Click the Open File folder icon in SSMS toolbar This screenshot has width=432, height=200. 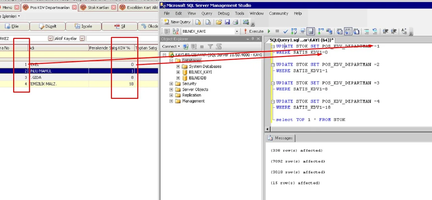pyautogui.click(x=219, y=22)
